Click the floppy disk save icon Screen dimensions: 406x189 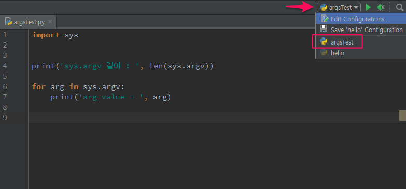[324, 28]
